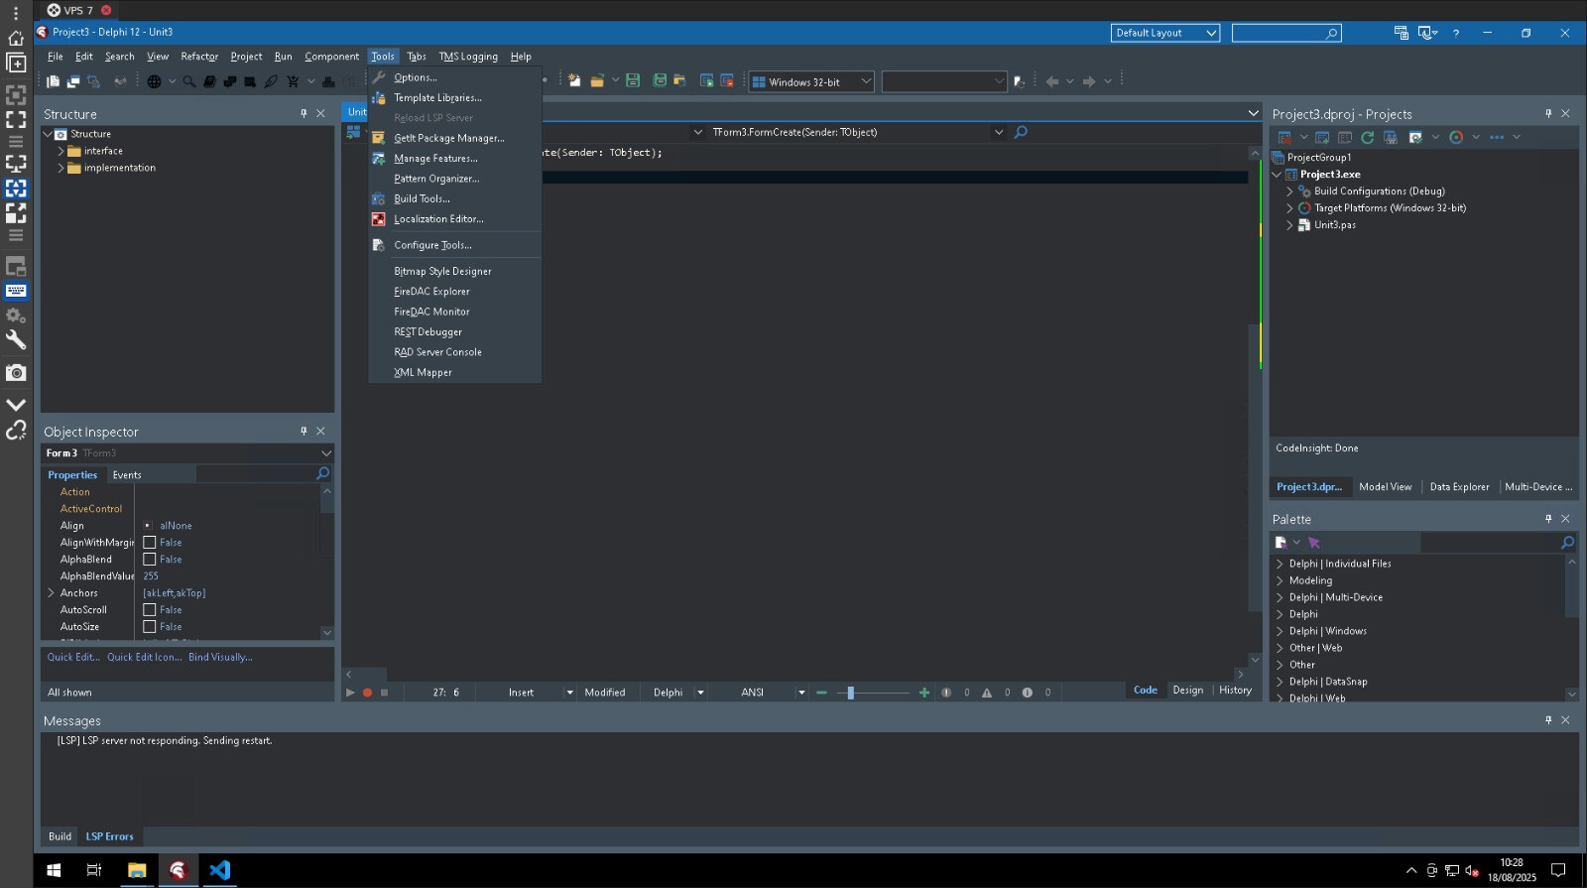Check the AutoScroll property checkbox
Image resolution: width=1587 pixels, height=888 pixels.
click(150, 610)
